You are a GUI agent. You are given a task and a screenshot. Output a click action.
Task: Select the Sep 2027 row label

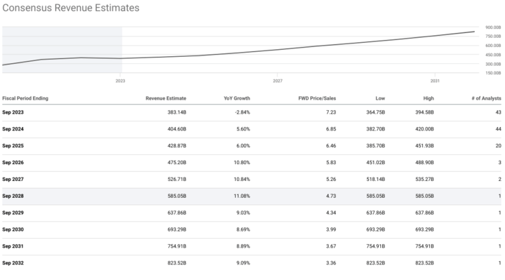(x=13, y=180)
